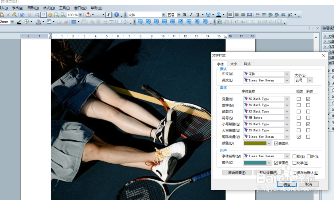Toggle the grid display icon
Screen dimensions: 334x200
click(43, 15)
